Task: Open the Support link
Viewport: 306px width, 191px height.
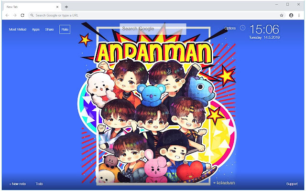Action: (292, 184)
